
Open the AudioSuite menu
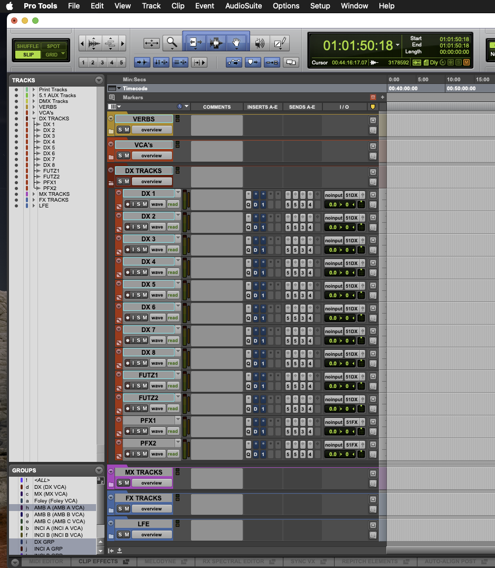243,6
